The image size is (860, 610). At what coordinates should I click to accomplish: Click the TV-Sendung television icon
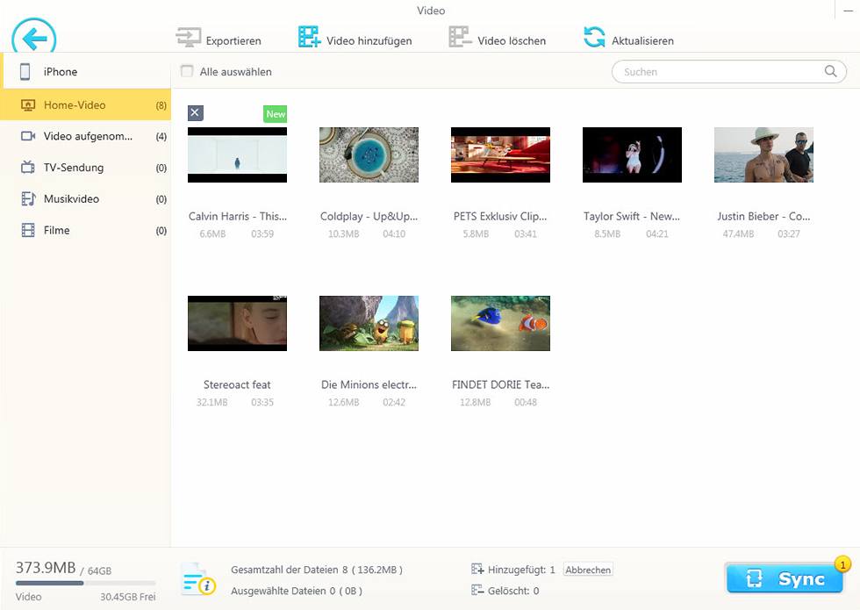coord(28,168)
